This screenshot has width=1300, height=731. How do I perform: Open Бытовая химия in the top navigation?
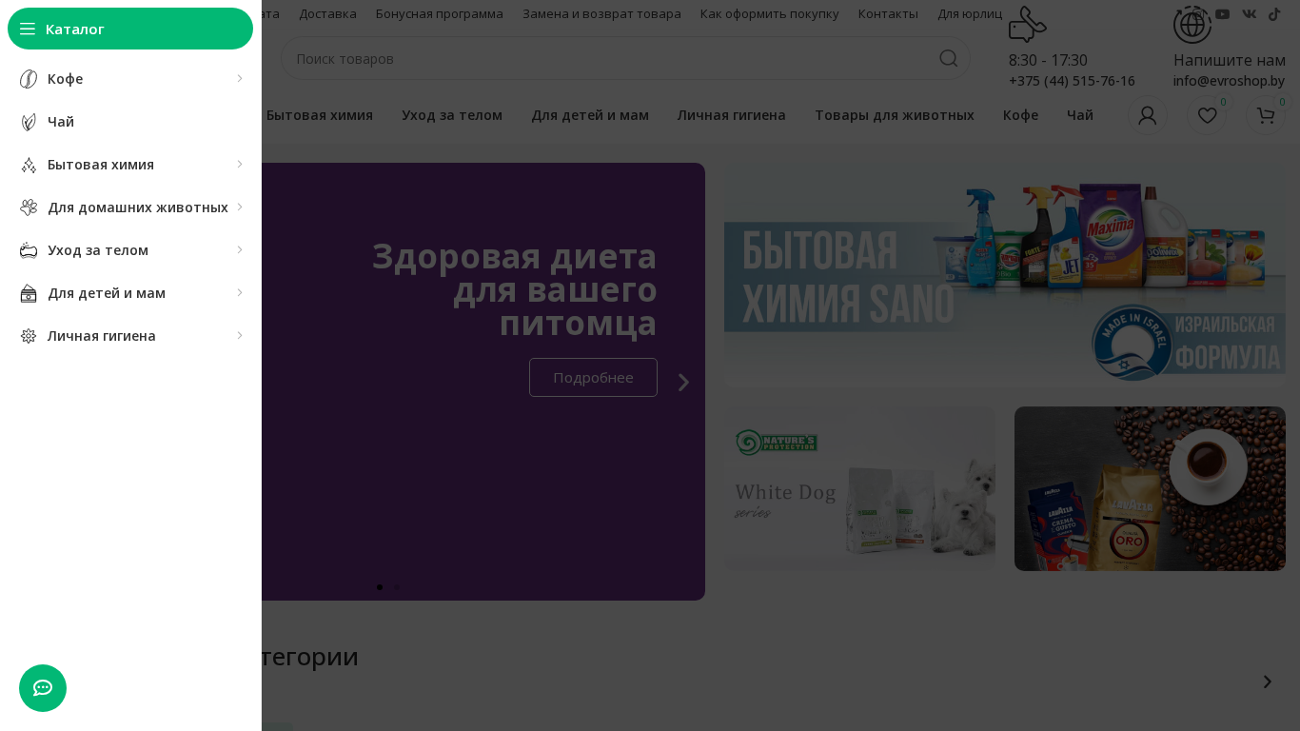tap(320, 115)
